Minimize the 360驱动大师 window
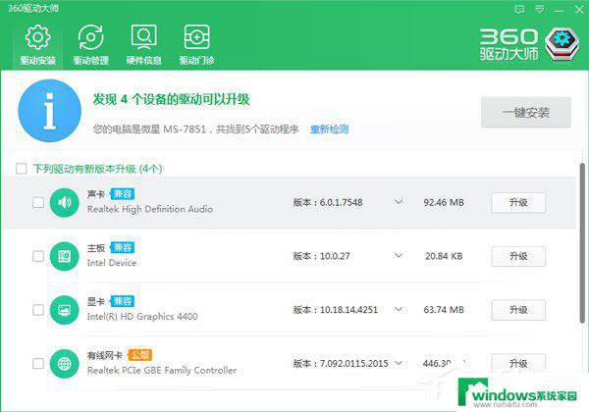 (560, 10)
